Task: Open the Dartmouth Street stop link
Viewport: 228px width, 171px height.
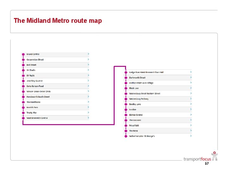Action: (158, 78)
